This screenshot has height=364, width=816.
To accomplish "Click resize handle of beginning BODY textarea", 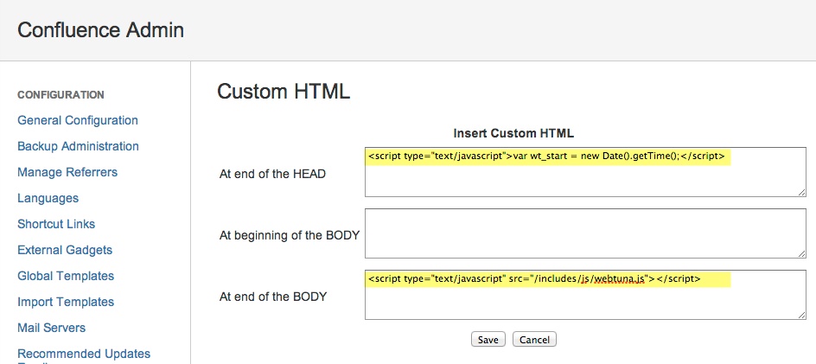I will pos(802,254).
